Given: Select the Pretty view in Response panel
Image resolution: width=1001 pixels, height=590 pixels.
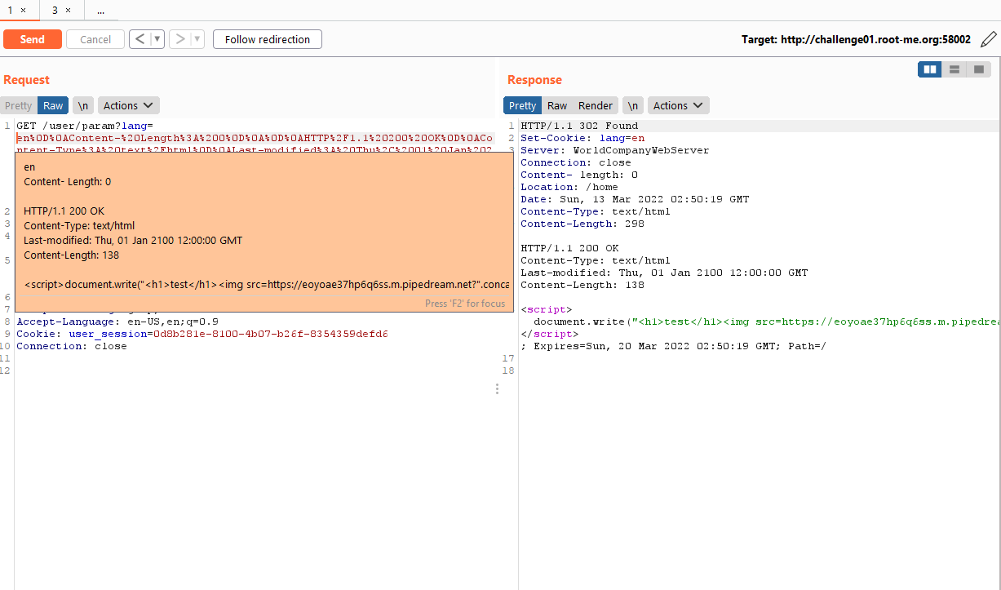Looking at the screenshot, I should (523, 105).
